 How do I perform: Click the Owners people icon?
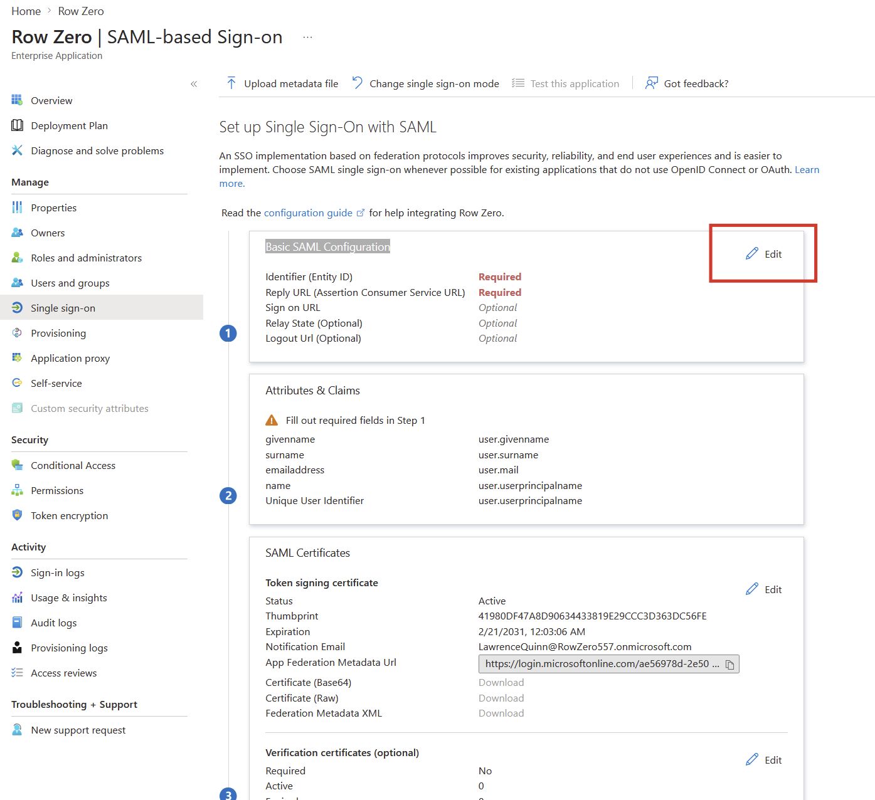click(17, 233)
